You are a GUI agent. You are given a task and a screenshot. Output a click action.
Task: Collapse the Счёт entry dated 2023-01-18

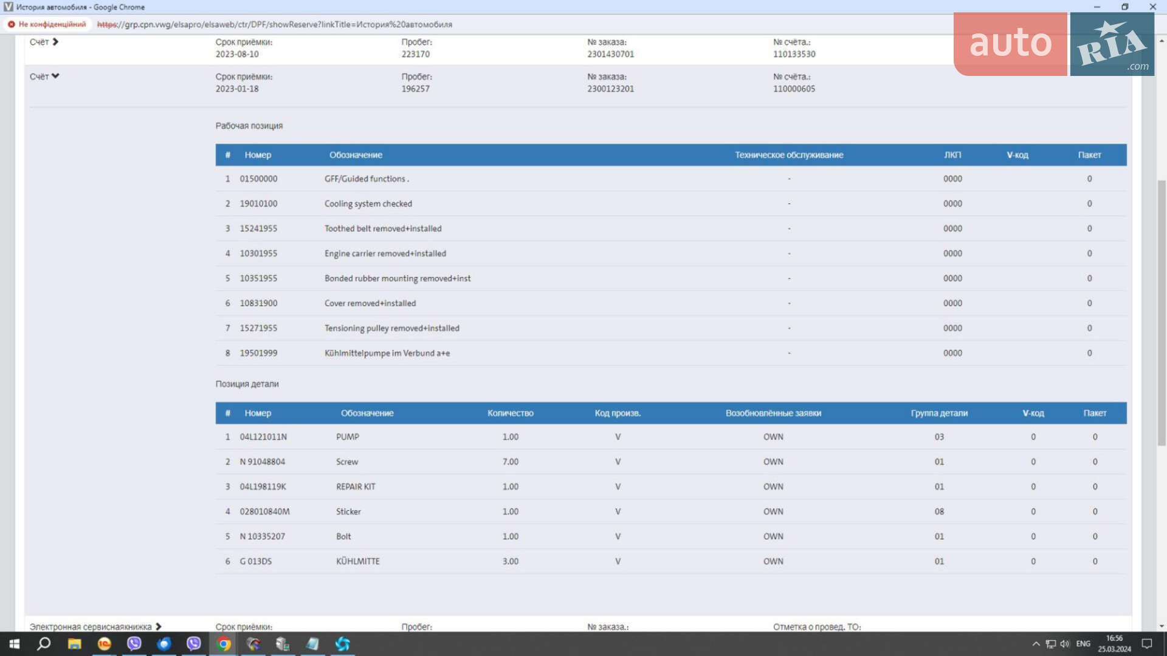tap(44, 77)
